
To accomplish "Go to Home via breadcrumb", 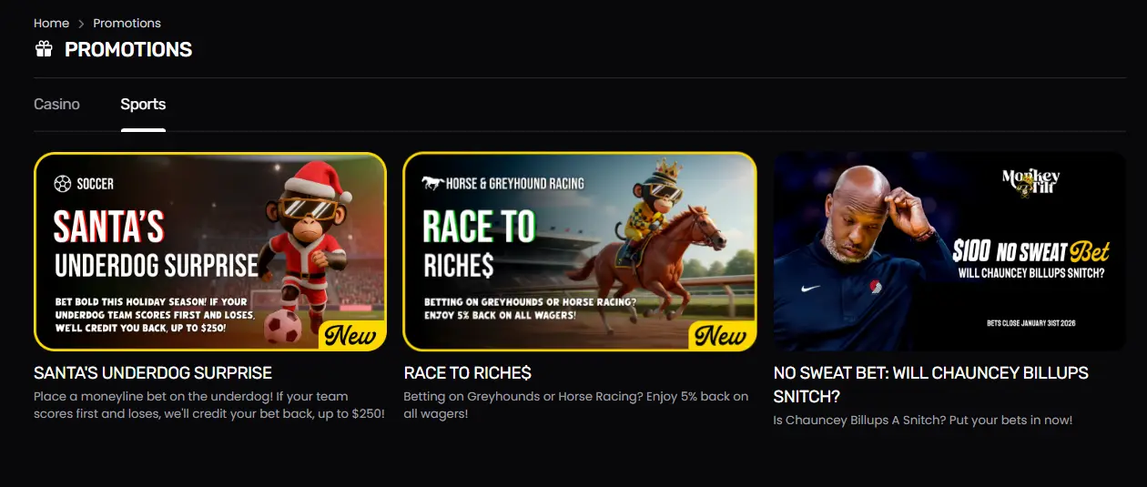I will [x=51, y=23].
